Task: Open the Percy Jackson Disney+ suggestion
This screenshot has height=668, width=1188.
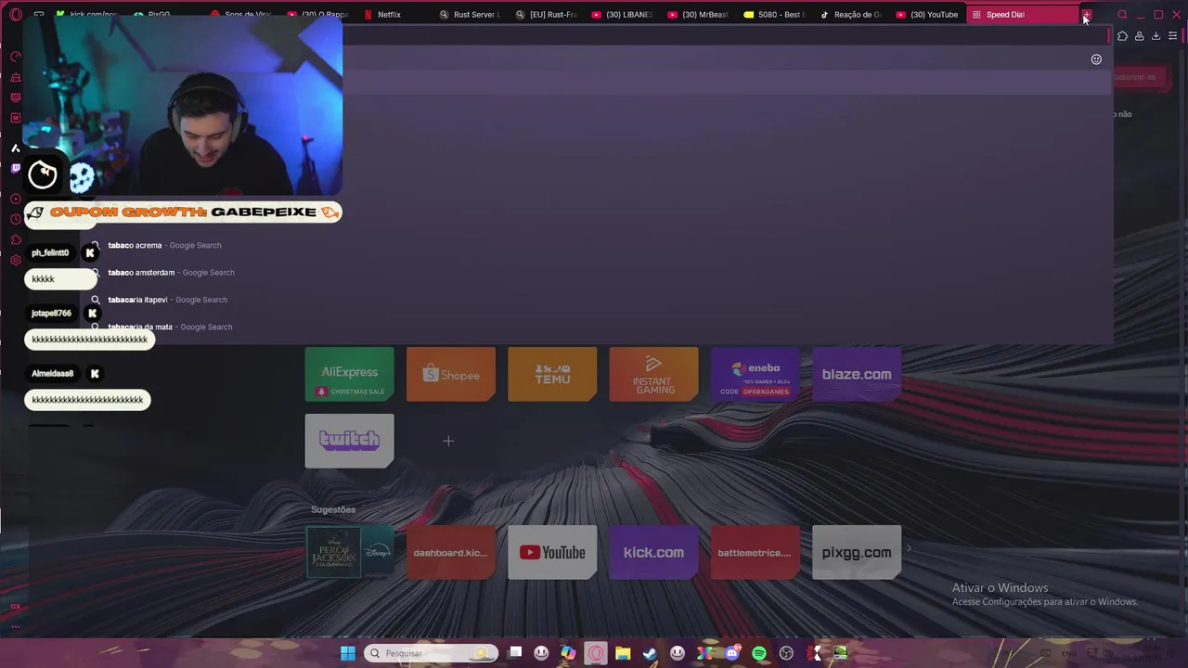Action: [x=349, y=552]
